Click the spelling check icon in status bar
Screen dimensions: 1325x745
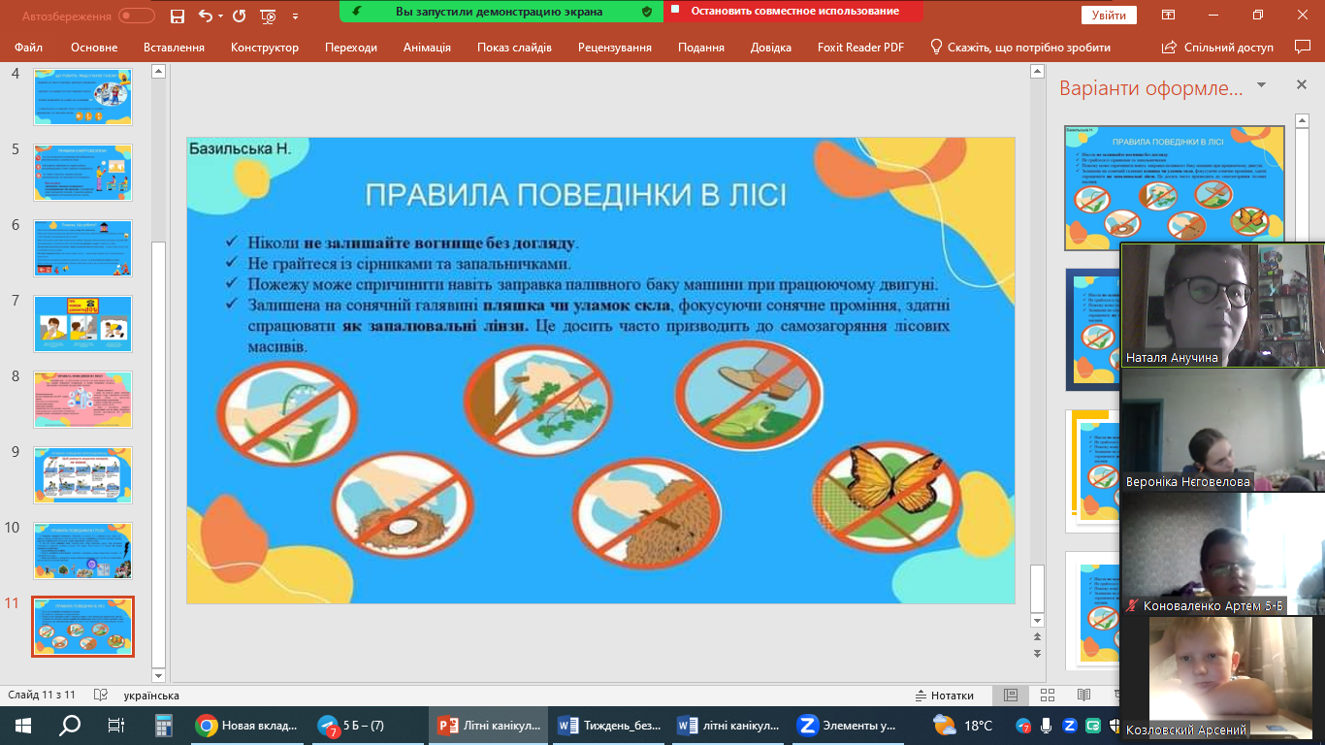pyautogui.click(x=99, y=696)
